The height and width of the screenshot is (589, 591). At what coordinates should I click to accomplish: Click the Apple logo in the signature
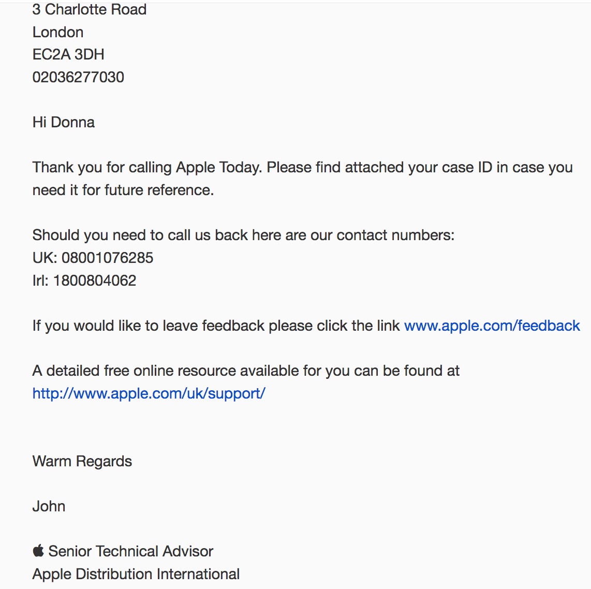(x=38, y=551)
